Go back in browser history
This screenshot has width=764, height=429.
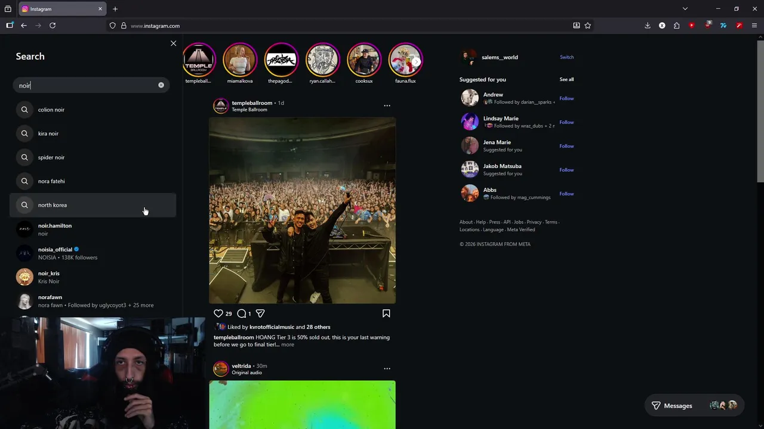24,26
